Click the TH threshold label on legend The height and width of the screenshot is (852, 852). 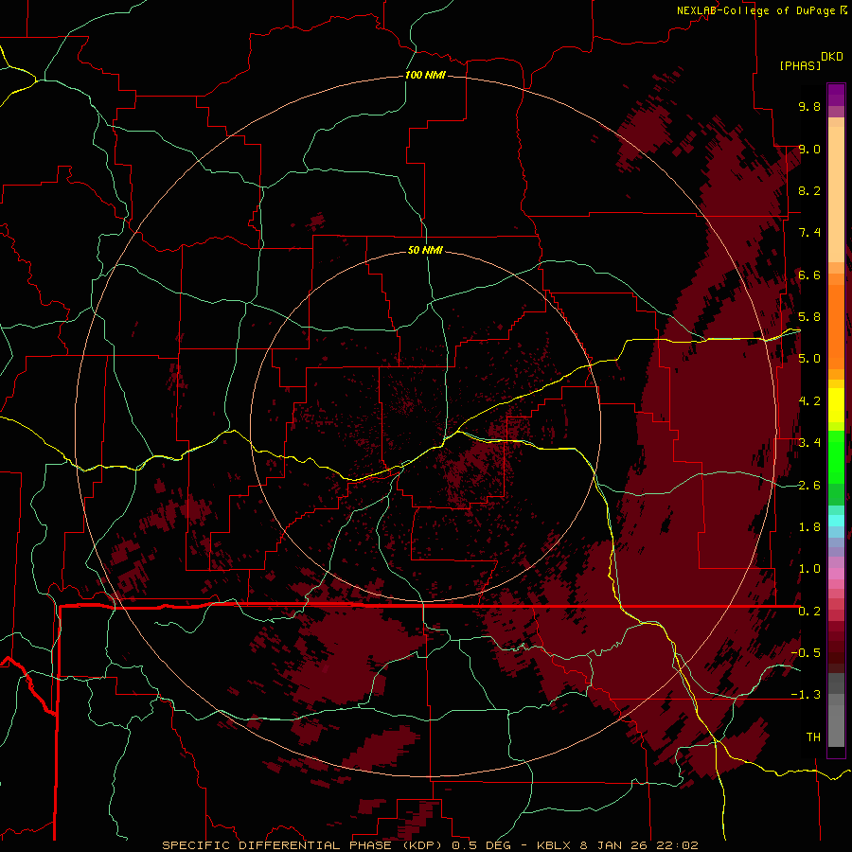click(813, 737)
